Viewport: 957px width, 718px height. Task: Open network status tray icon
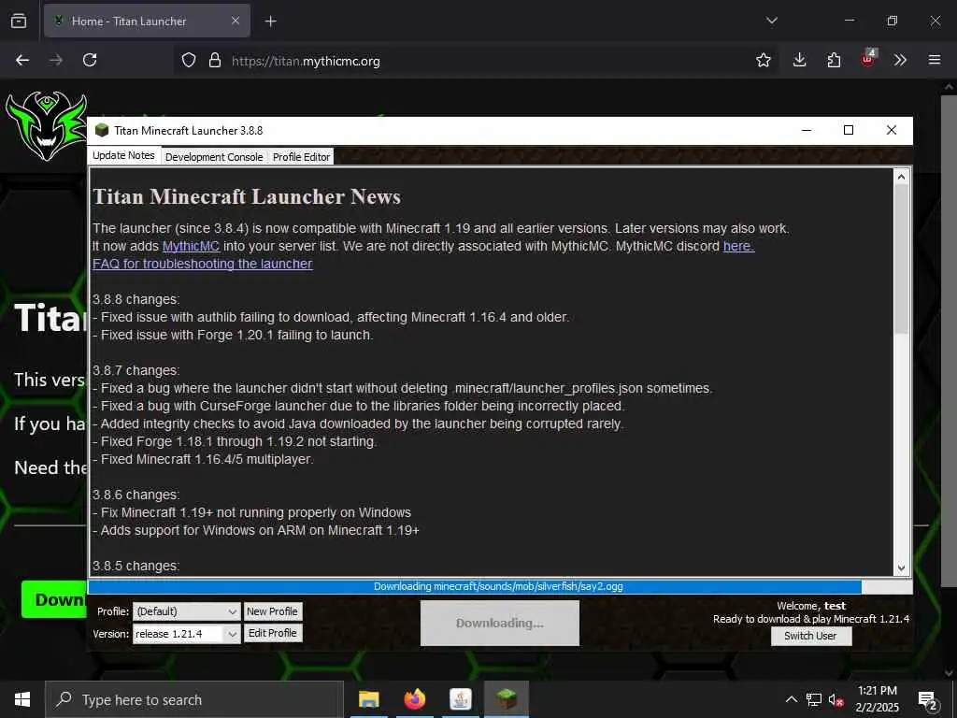click(814, 699)
